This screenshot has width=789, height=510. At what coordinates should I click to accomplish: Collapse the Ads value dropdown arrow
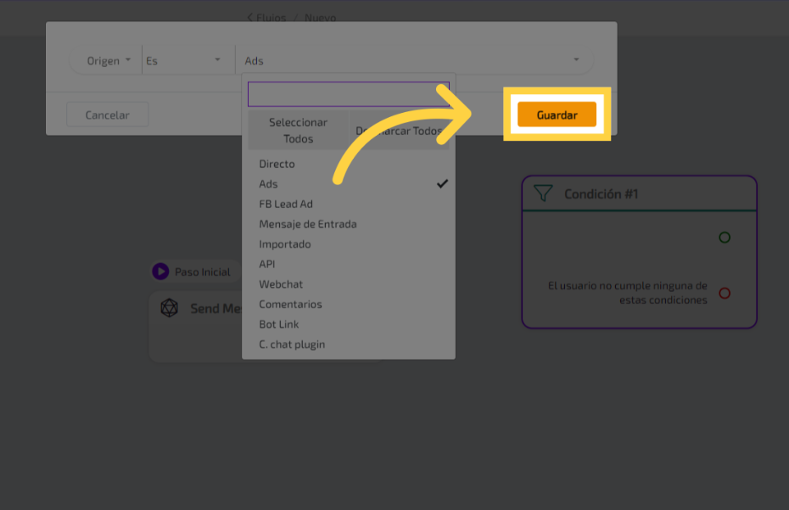(x=576, y=60)
